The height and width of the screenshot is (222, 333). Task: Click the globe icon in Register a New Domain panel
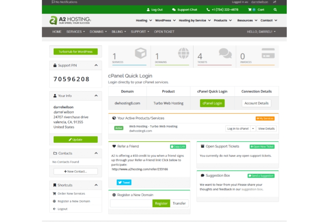pyautogui.click(x=114, y=195)
